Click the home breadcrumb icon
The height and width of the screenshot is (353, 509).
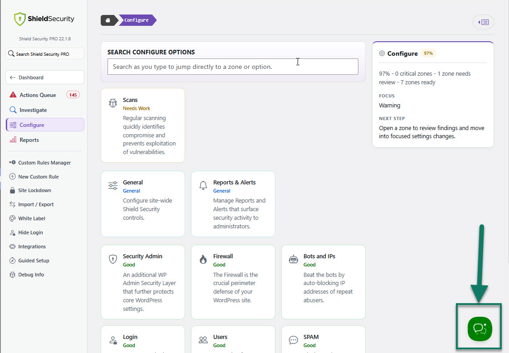point(108,20)
